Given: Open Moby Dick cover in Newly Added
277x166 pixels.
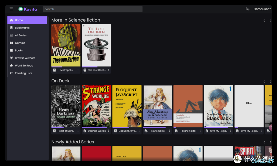Looking at the screenshot, I should [127, 153].
